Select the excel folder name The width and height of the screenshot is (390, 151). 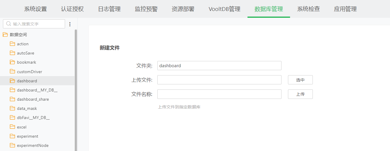click(x=22, y=127)
